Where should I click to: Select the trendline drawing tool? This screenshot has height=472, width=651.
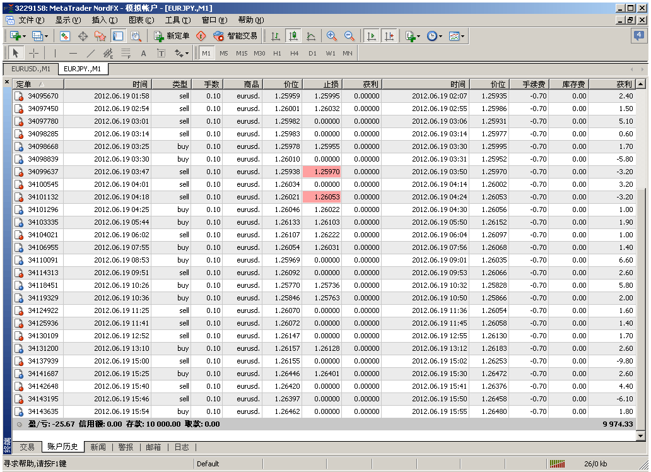click(x=91, y=54)
